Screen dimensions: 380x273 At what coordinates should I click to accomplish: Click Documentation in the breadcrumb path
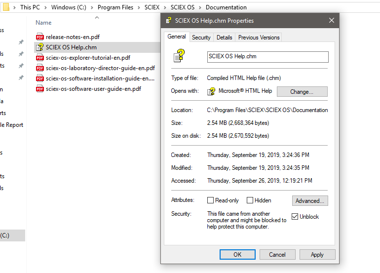click(x=226, y=7)
